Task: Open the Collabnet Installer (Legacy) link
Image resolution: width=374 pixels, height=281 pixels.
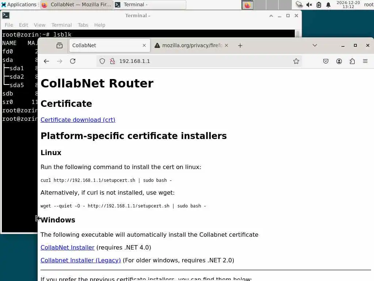Action: coord(81,260)
